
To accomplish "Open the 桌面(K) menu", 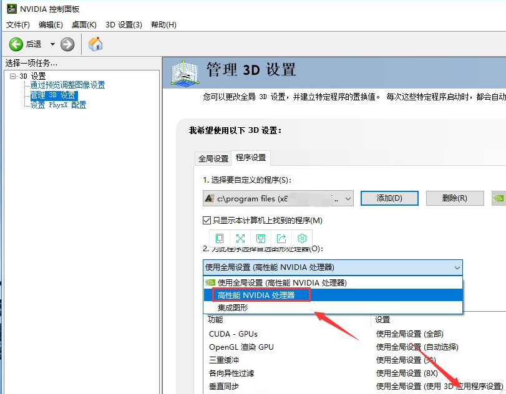I will point(84,24).
